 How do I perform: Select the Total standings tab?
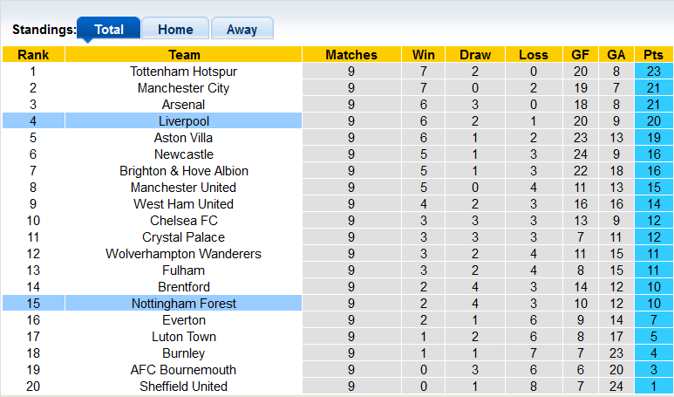click(x=109, y=29)
